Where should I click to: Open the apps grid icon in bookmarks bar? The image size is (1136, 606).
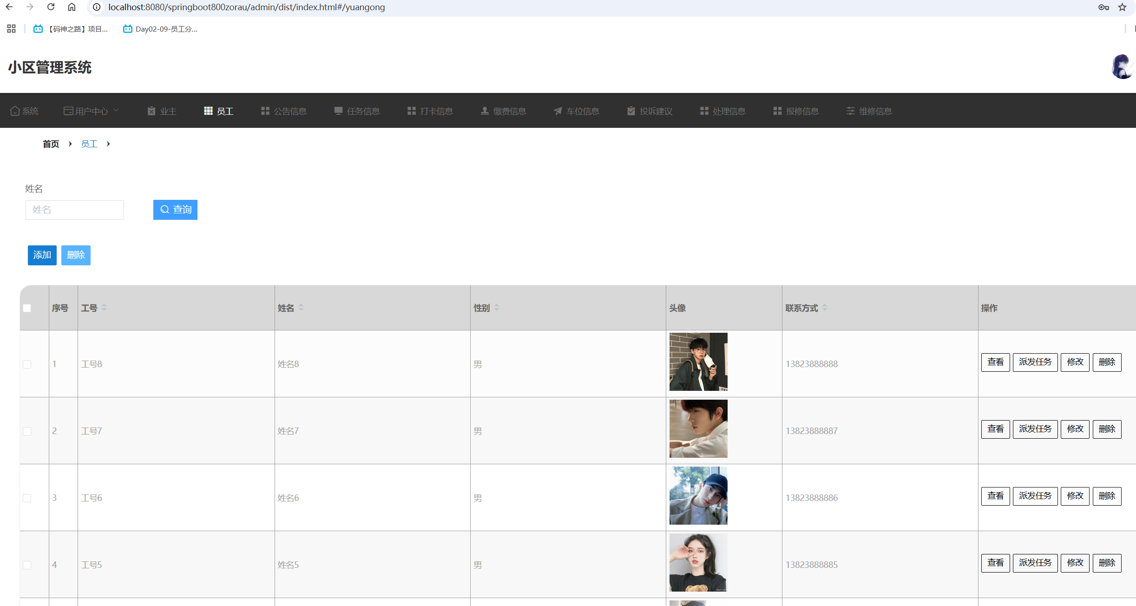point(12,29)
